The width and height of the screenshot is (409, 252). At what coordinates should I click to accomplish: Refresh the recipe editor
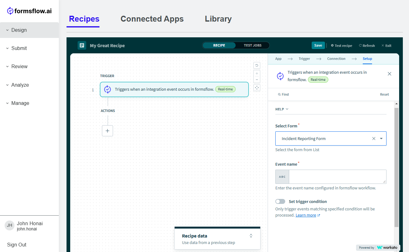[367, 45]
